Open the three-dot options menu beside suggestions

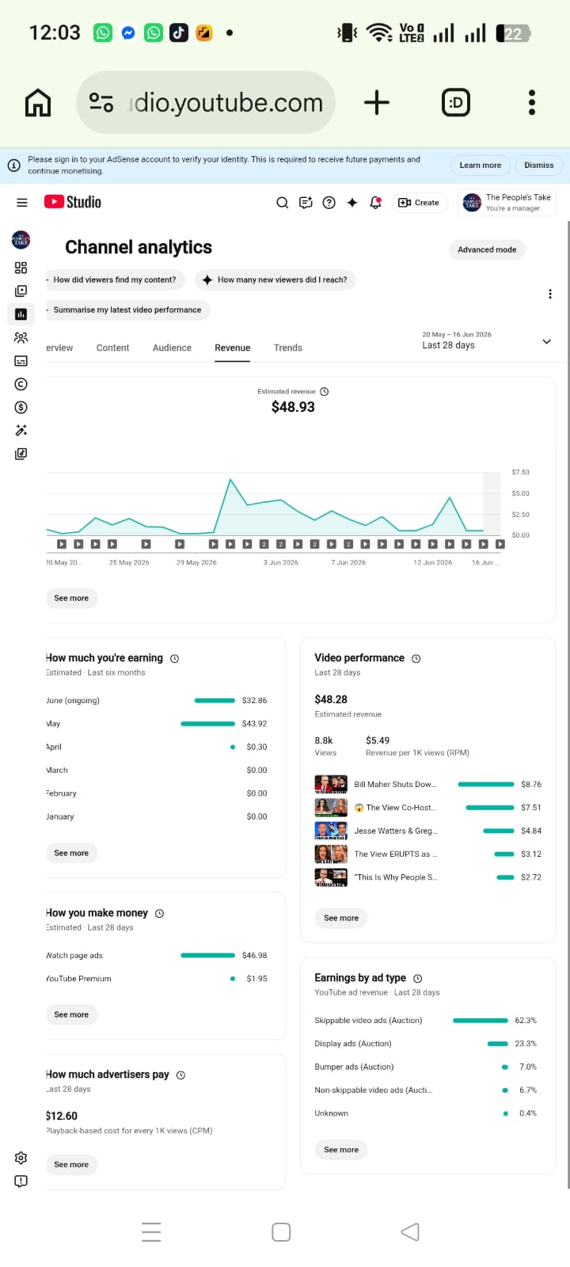pyautogui.click(x=550, y=294)
